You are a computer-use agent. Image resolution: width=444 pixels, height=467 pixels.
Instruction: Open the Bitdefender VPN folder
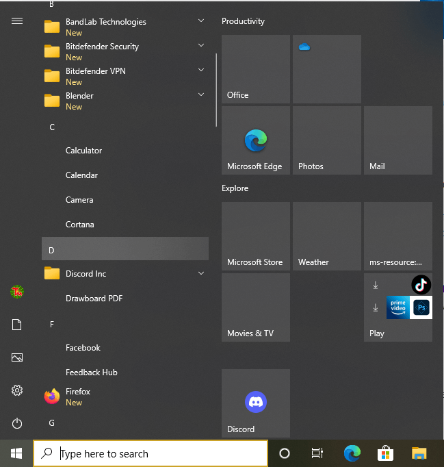125,76
